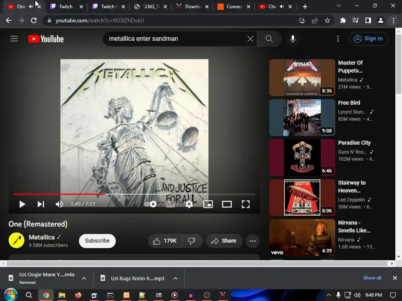The width and height of the screenshot is (402, 301).
Task: Click the Subscribe button
Action: pyautogui.click(x=97, y=241)
